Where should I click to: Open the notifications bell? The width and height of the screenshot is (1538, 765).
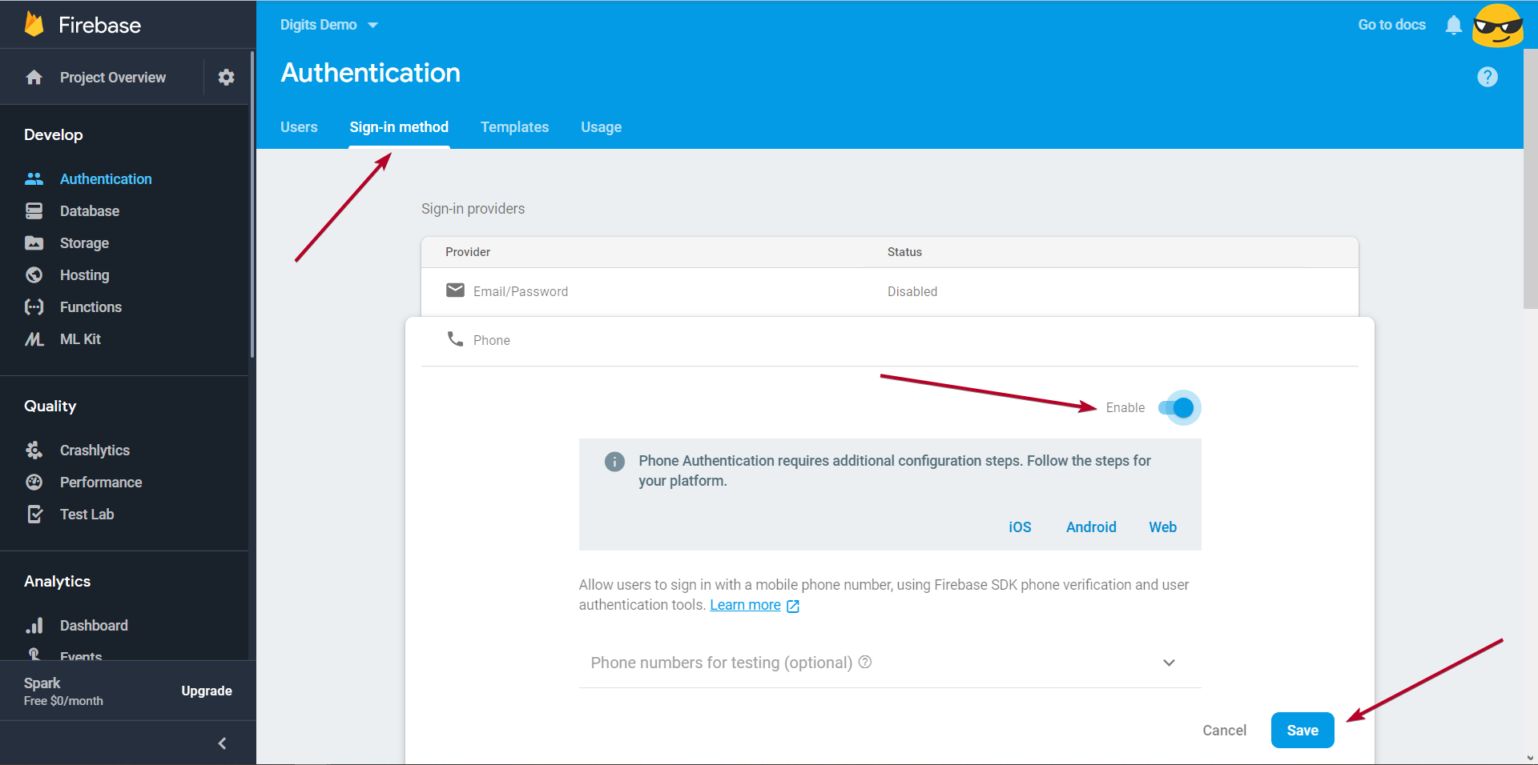[1453, 25]
